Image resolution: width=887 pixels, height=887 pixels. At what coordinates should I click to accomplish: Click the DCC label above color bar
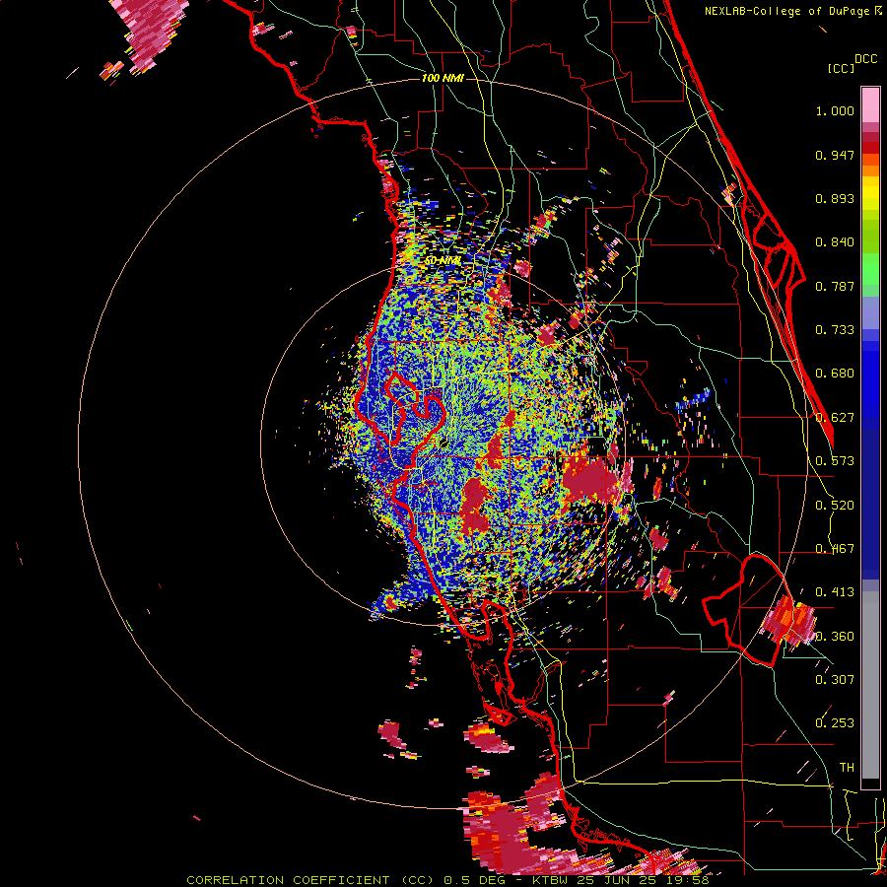pyautogui.click(x=865, y=59)
